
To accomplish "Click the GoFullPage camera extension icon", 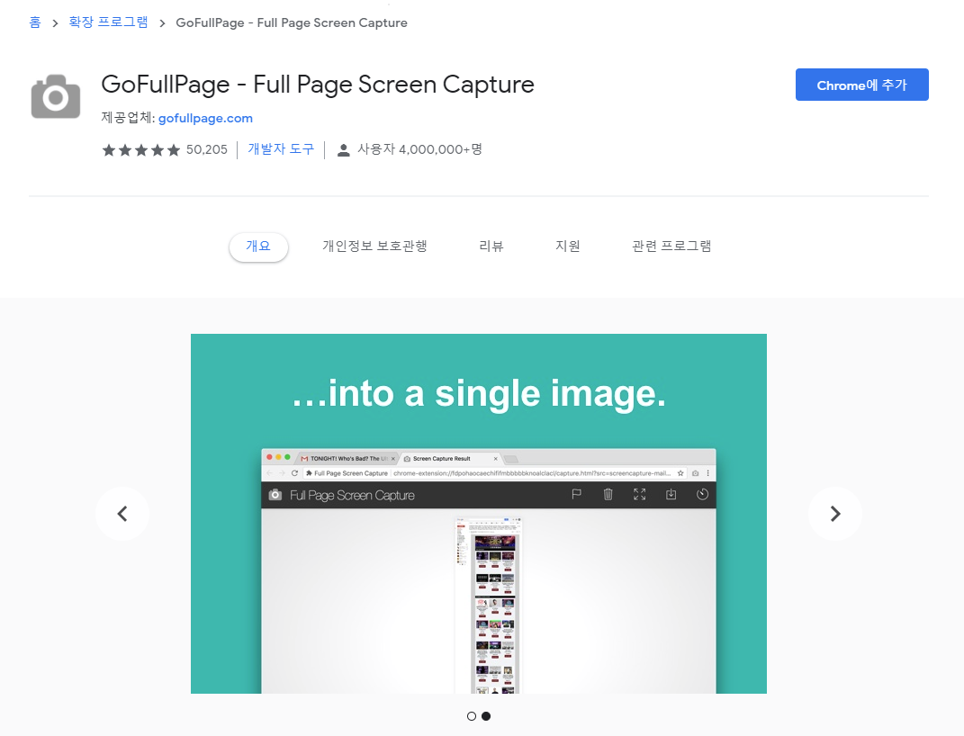I will click(56, 96).
